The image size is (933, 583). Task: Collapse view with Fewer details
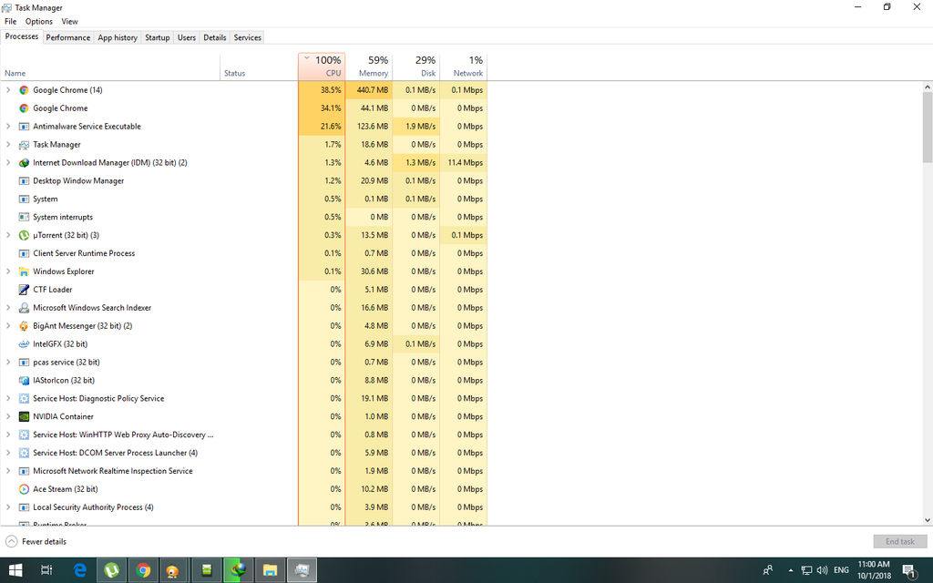(36, 541)
